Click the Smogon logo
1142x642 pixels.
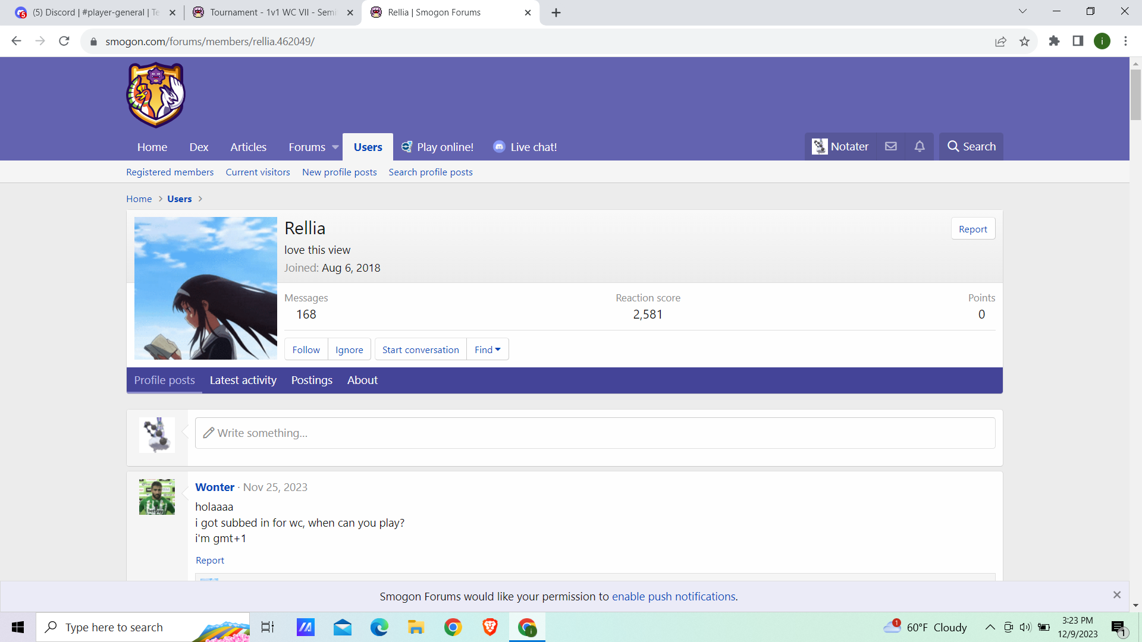pyautogui.click(x=156, y=95)
